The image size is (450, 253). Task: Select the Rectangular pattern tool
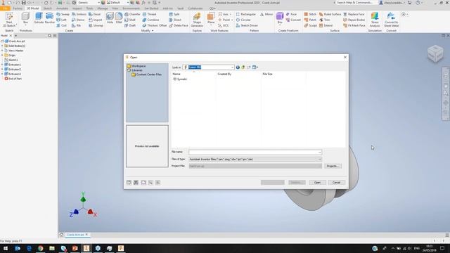tap(246, 14)
